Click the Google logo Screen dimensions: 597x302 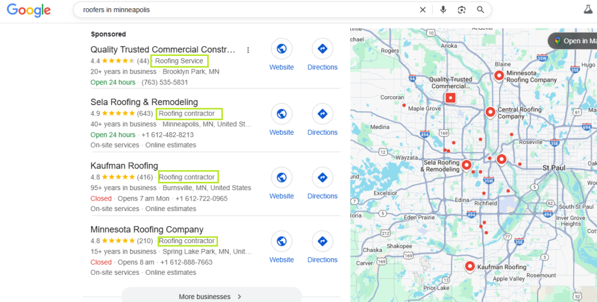29,10
